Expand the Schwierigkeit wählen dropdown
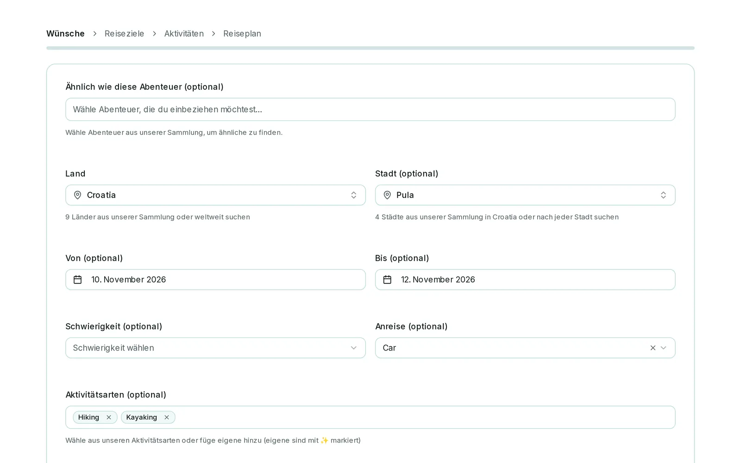741x463 pixels. pyautogui.click(x=215, y=348)
